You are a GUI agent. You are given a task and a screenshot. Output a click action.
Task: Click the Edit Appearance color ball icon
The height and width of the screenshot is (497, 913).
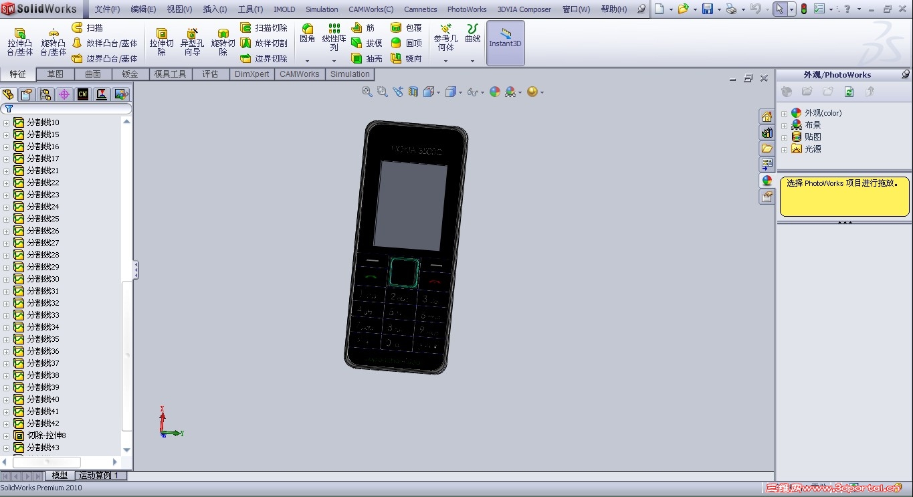[495, 92]
